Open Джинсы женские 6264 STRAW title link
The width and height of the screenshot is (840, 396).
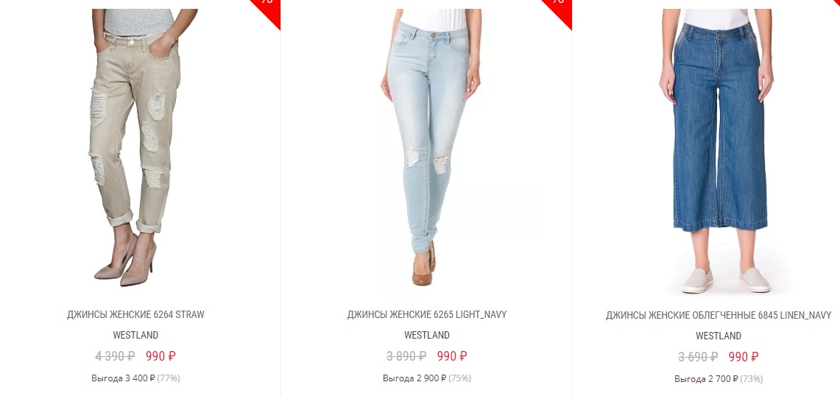pos(135,314)
